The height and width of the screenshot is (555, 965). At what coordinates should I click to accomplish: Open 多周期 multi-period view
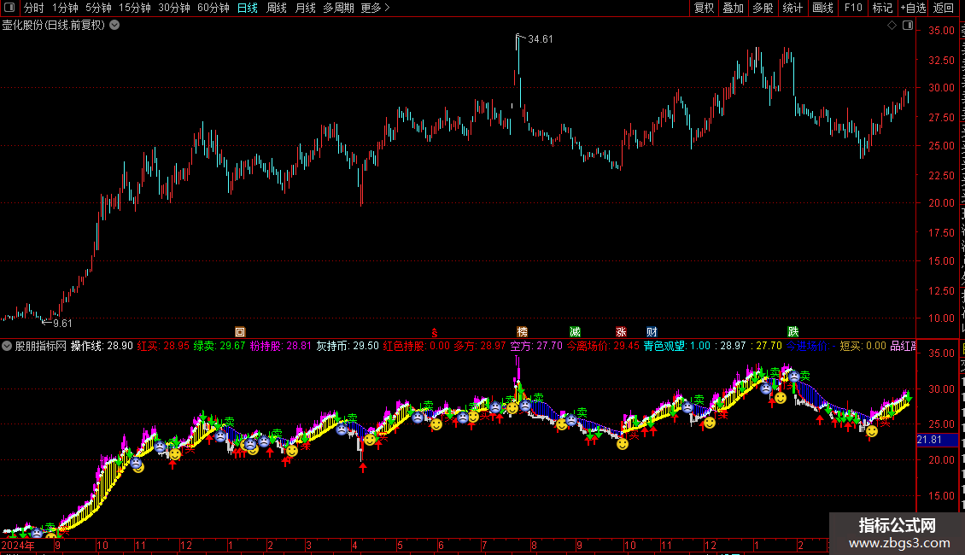(338, 8)
